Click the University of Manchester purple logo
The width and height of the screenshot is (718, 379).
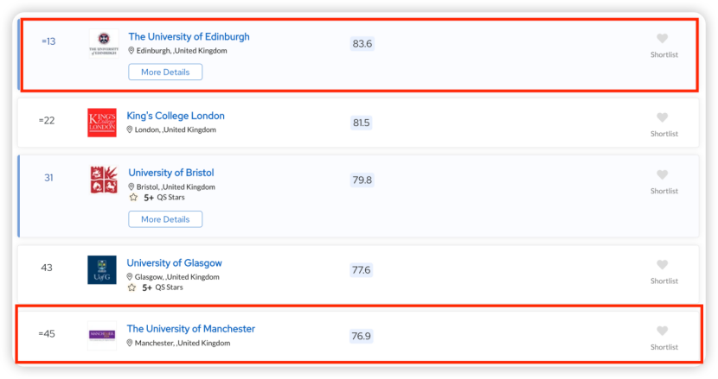102,335
